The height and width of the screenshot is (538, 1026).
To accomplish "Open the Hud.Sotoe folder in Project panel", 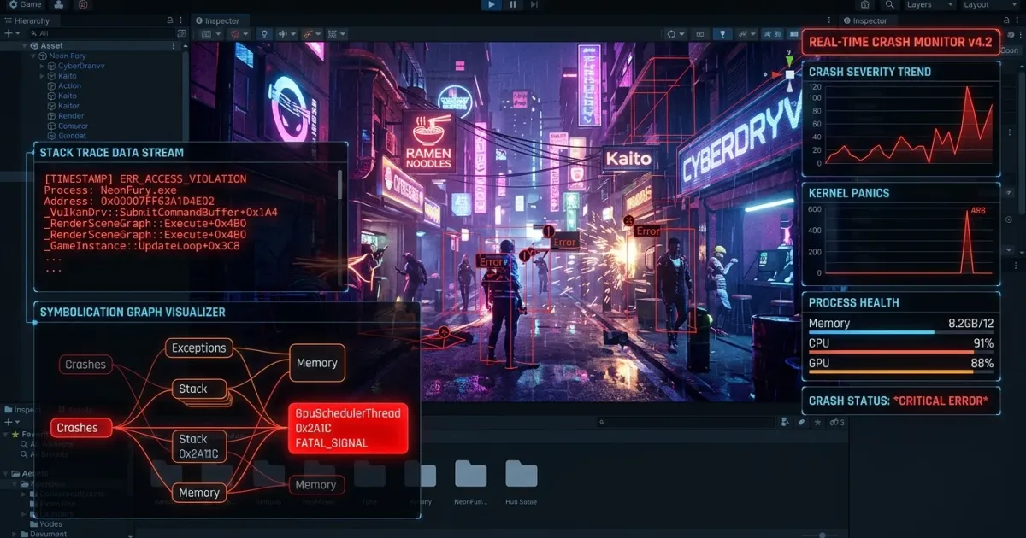I will 521,482.
